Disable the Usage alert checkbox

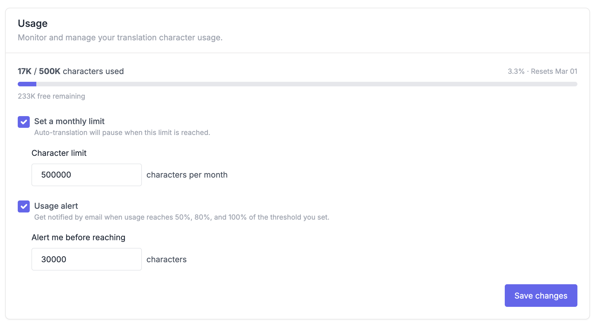24,206
